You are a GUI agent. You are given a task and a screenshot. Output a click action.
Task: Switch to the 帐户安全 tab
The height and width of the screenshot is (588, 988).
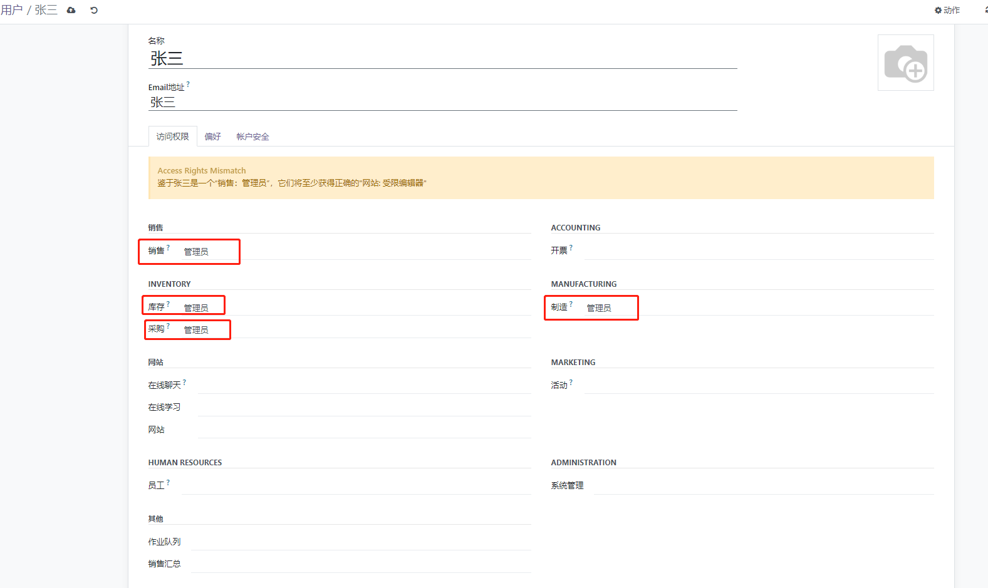pyautogui.click(x=252, y=137)
